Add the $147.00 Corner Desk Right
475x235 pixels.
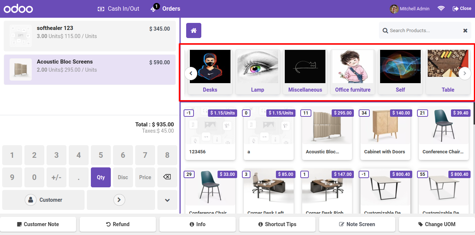pos(327,191)
